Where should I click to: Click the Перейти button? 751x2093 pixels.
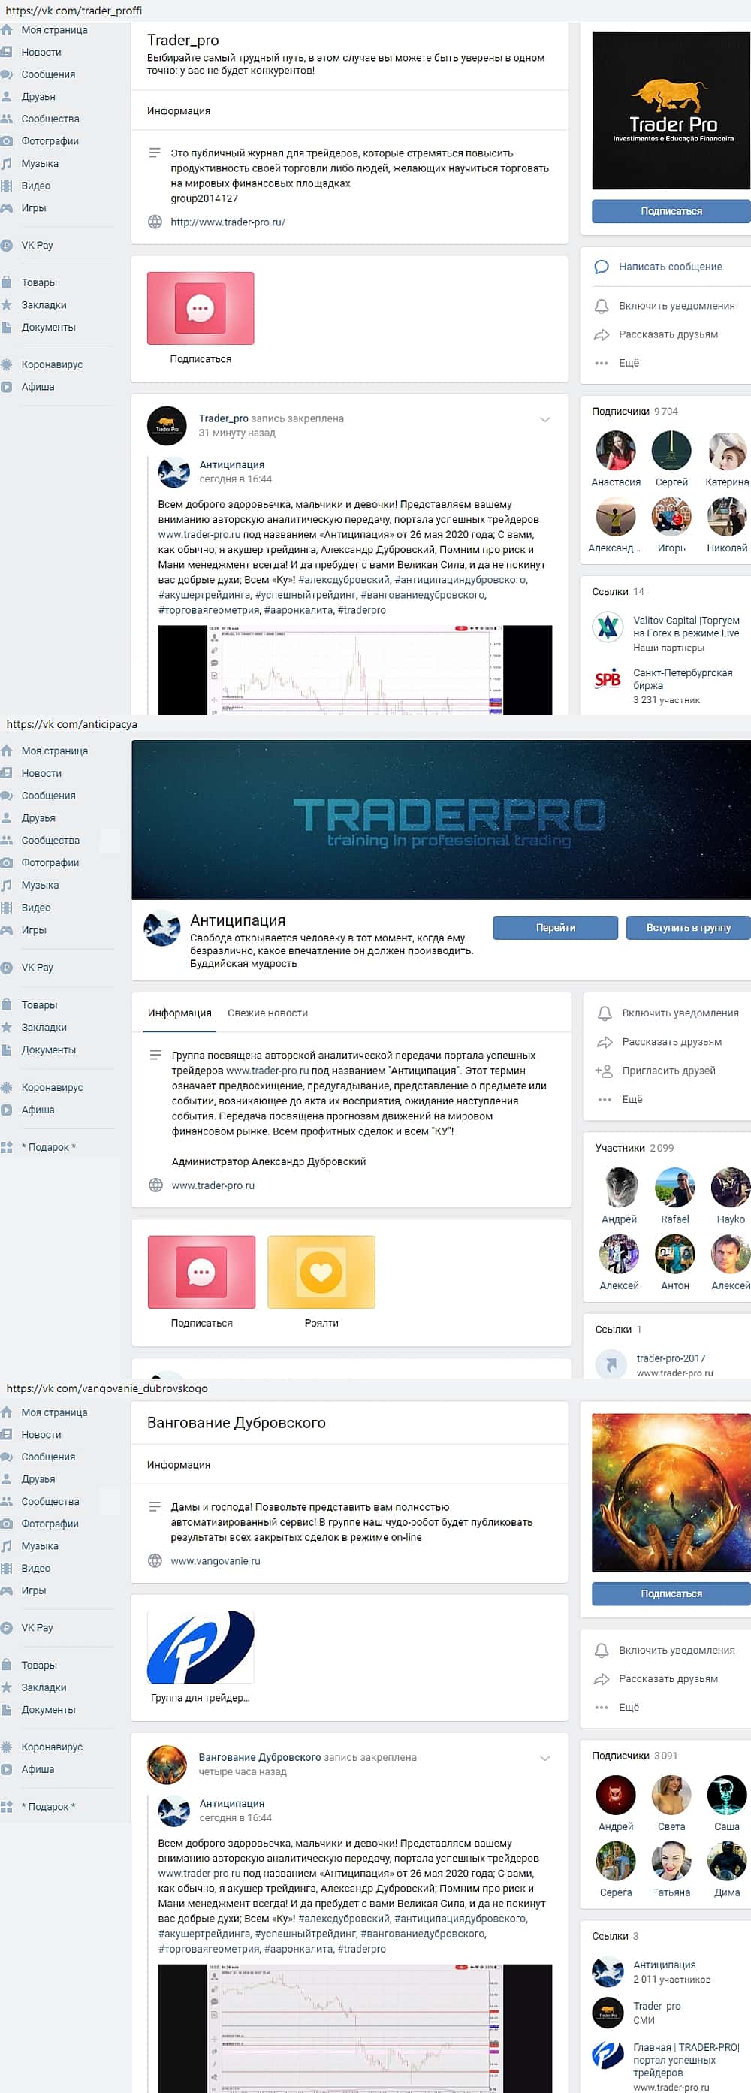(555, 927)
